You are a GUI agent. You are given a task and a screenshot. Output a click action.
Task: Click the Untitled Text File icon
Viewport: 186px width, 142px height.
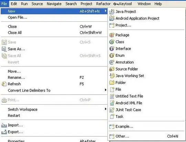[x=112, y=96]
